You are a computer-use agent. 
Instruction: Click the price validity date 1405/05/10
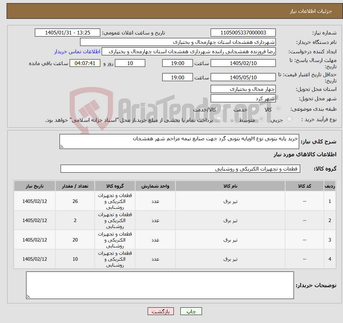coord(243,77)
